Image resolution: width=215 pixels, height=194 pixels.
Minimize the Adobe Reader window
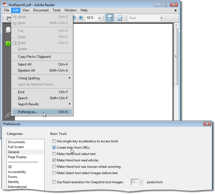157,5
